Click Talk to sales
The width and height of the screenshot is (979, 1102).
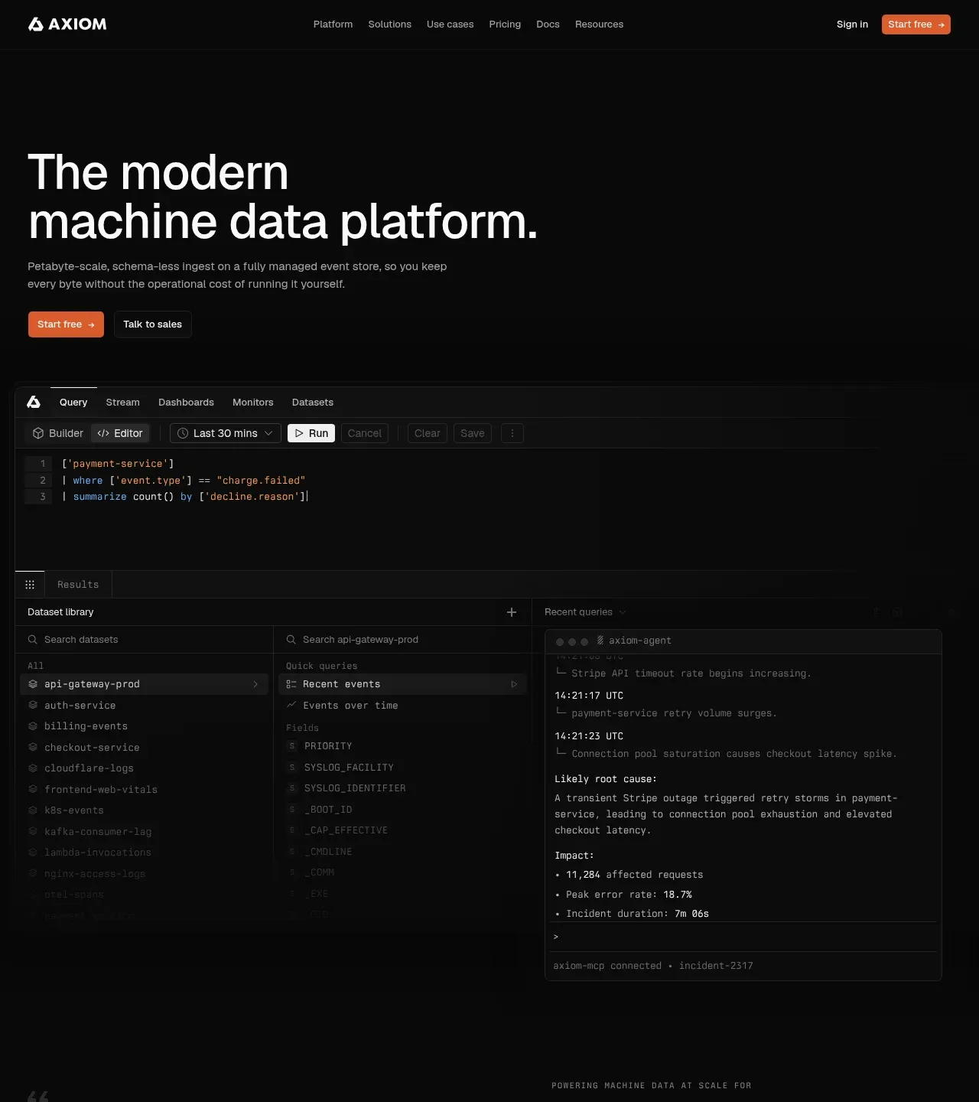153,324
